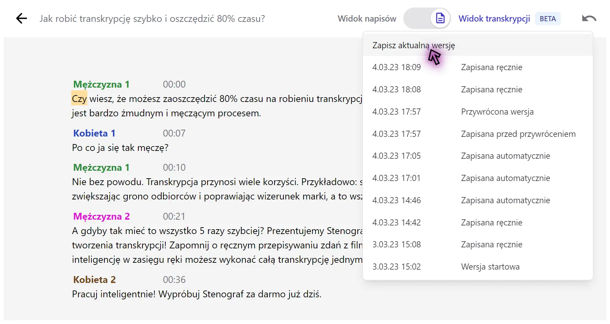Click the line starting zwiększając grono odbiorców
Image resolution: width=610 pixels, height=324 pixels.
[x=217, y=196]
